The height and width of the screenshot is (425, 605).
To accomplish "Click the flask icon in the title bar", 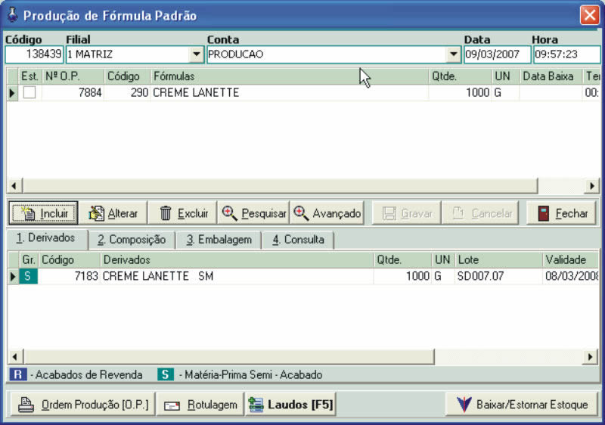I will [x=13, y=14].
